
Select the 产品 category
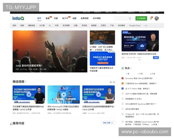click(112, 25)
